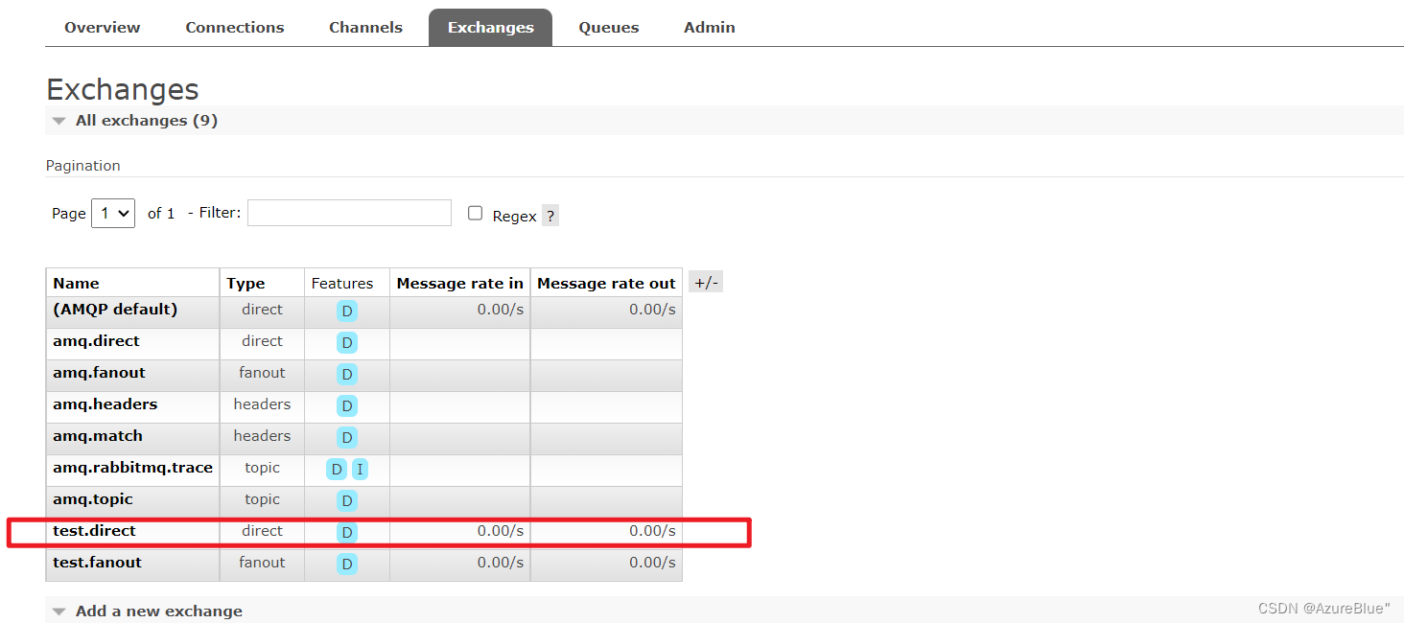Open the Page number dropdown

[113, 213]
